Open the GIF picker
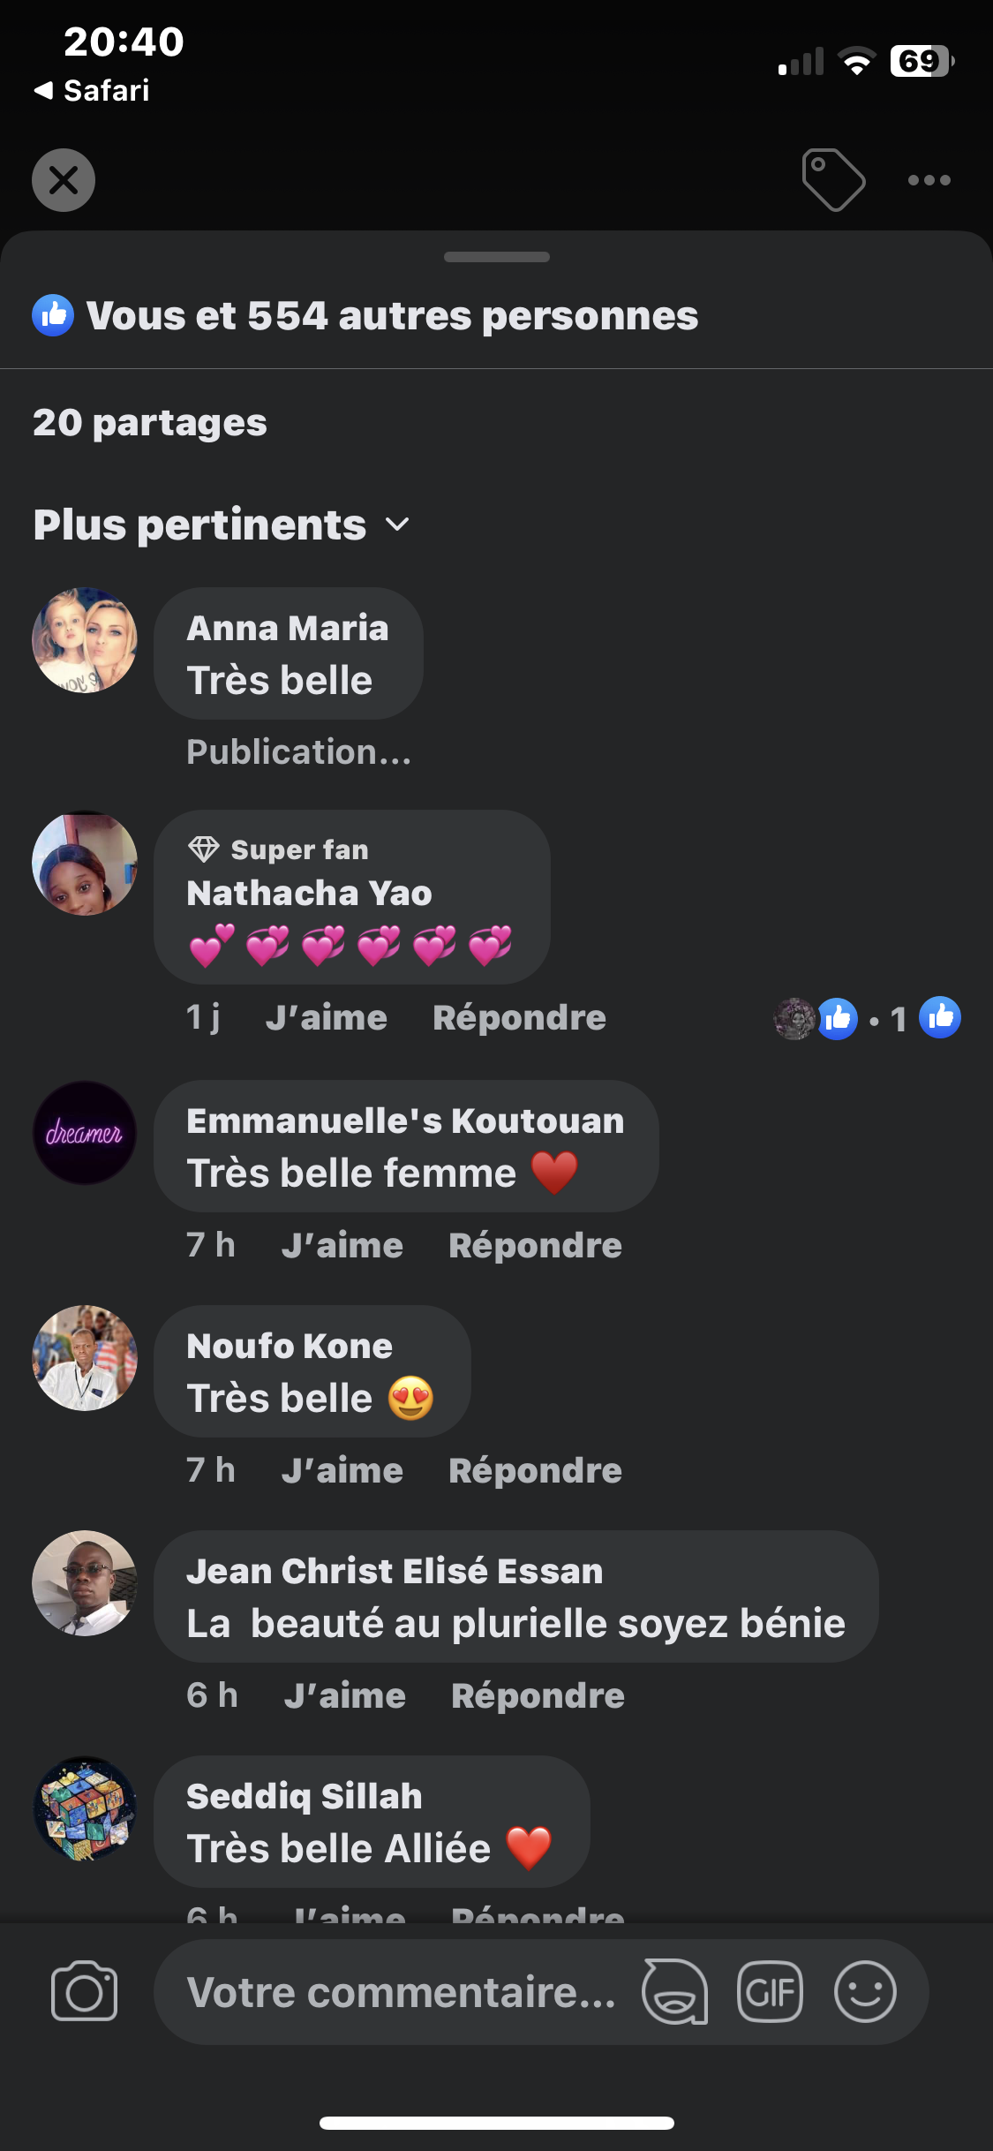 (x=770, y=1992)
